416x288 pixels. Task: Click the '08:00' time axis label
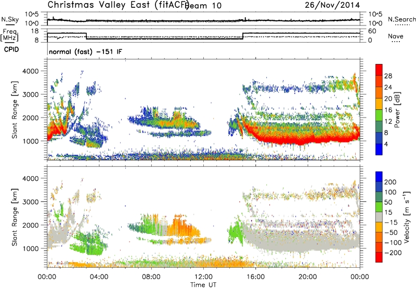coord(151,277)
